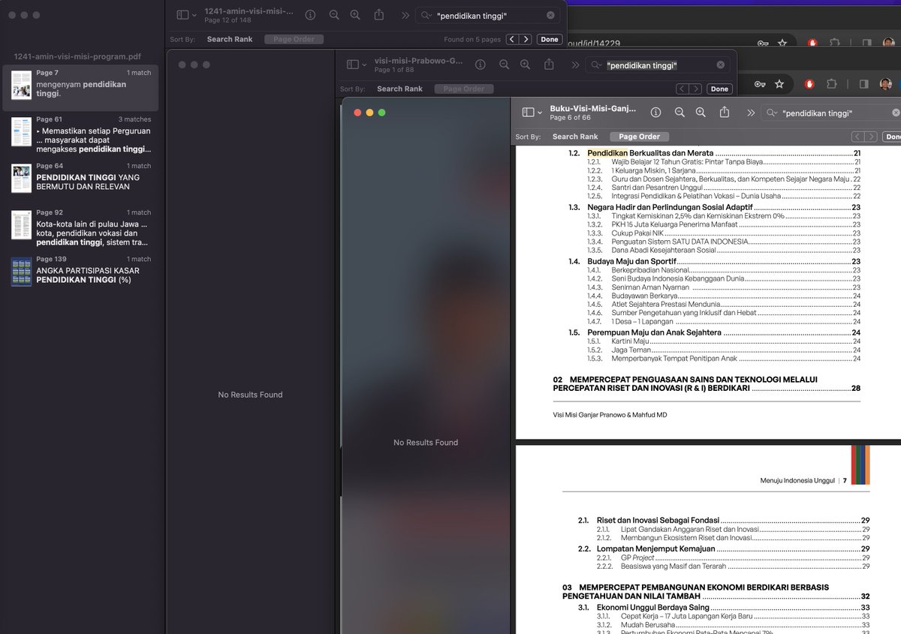Go to previous match in 1241-amin window

point(512,39)
